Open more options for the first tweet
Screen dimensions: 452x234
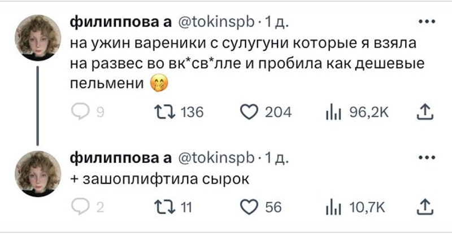tap(423, 24)
